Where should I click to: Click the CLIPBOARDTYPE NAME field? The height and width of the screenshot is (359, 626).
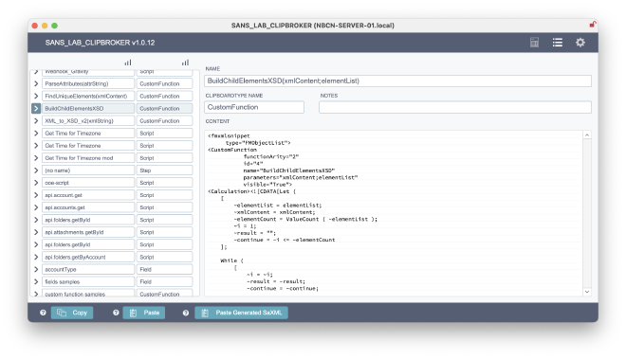(254, 107)
